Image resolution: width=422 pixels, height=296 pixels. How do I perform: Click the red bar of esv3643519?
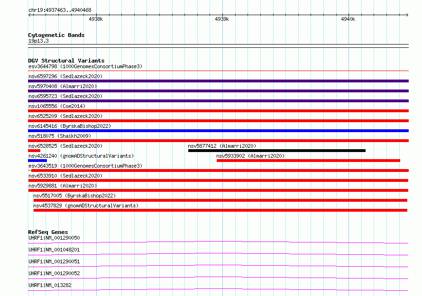pos(220,170)
